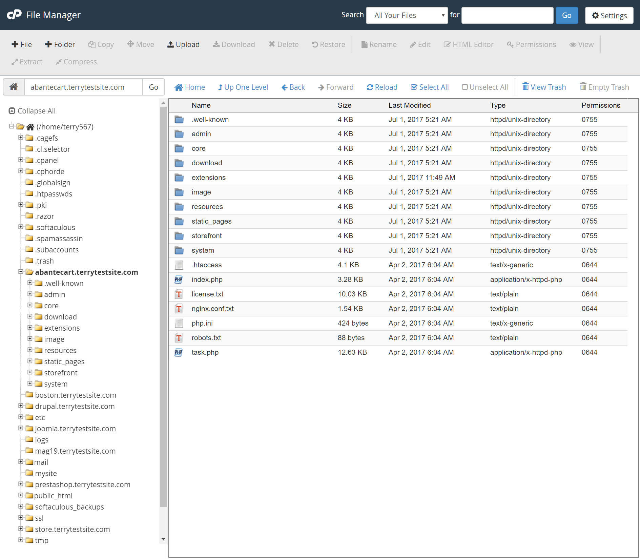640x559 pixels.
Task: Open the Upload tool
Action: point(183,44)
